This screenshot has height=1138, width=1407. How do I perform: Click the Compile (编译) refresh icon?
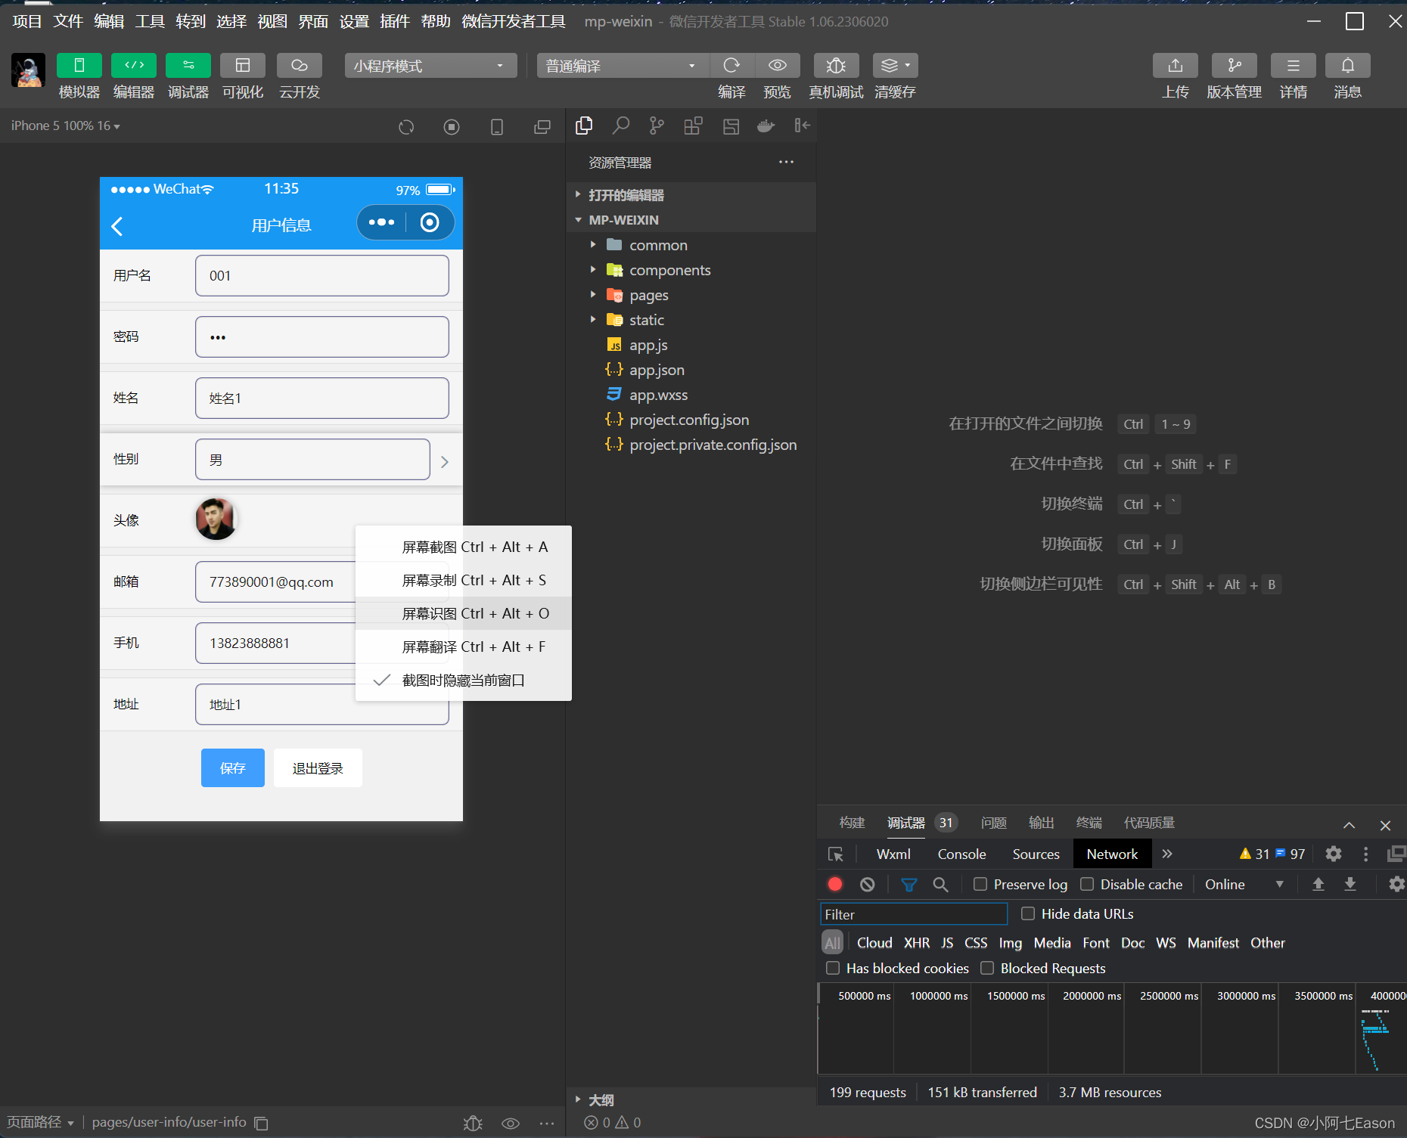(731, 66)
